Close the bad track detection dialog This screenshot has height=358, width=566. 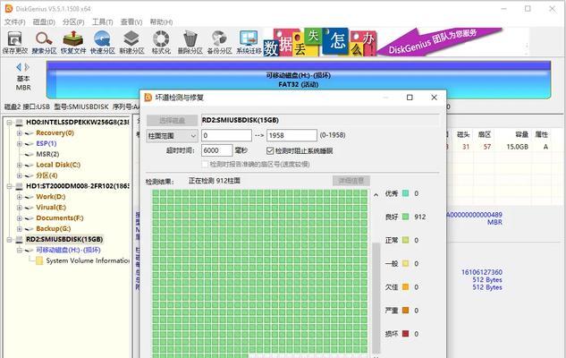point(434,98)
